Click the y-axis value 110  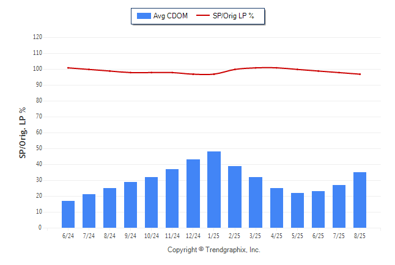tap(37, 53)
